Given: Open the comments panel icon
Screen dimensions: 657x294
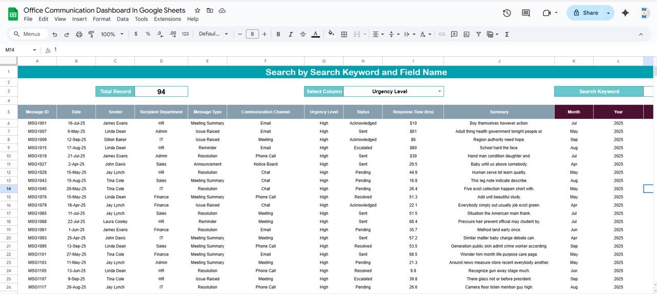Looking at the screenshot, I should (526, 13).
